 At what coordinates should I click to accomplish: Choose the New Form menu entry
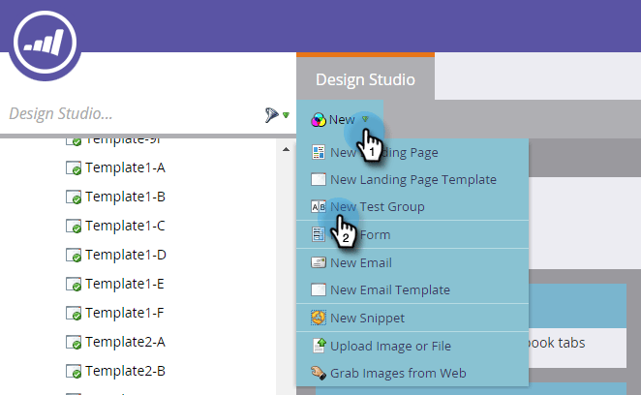click(412, 234)
